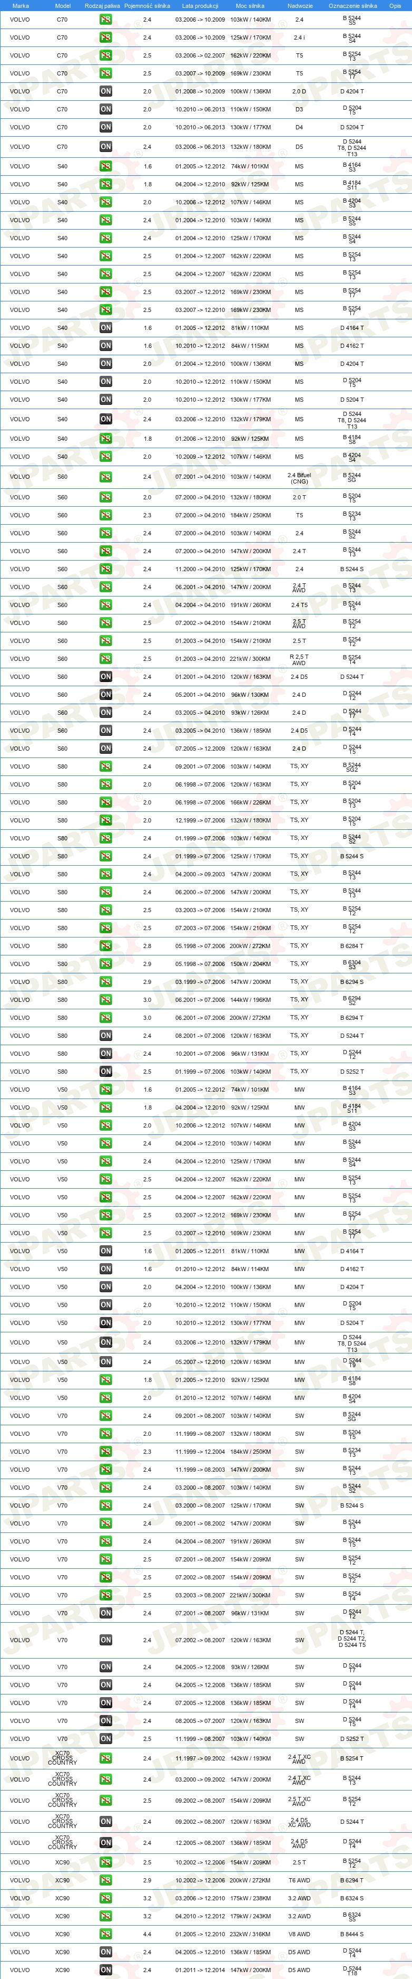Click petrol icon in S60 2.4 Bifuel (CNG) row
Screen dimensions: 412x1979
(x=106, y=477)
